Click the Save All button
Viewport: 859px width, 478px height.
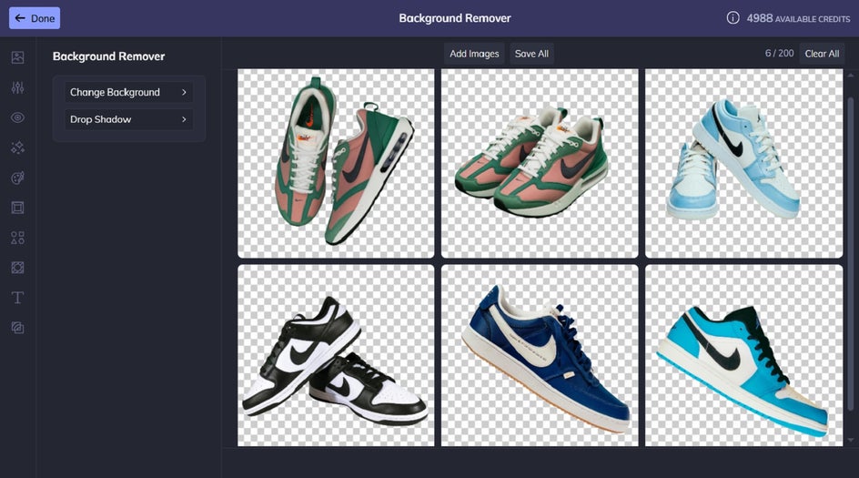[531, 54]
